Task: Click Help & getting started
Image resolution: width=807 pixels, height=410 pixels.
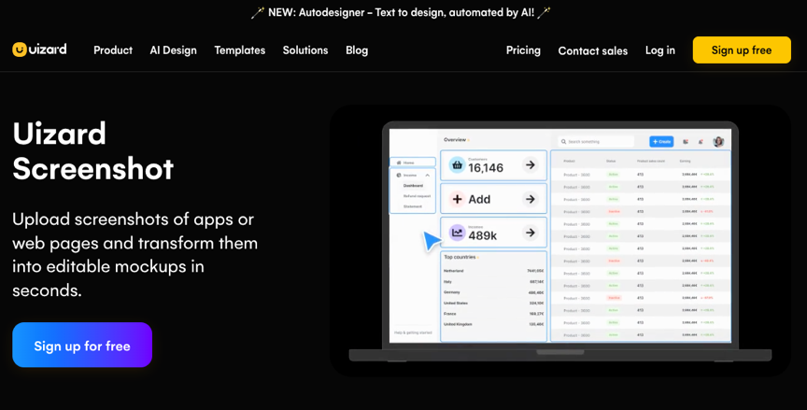Action: tap(413, 332)
